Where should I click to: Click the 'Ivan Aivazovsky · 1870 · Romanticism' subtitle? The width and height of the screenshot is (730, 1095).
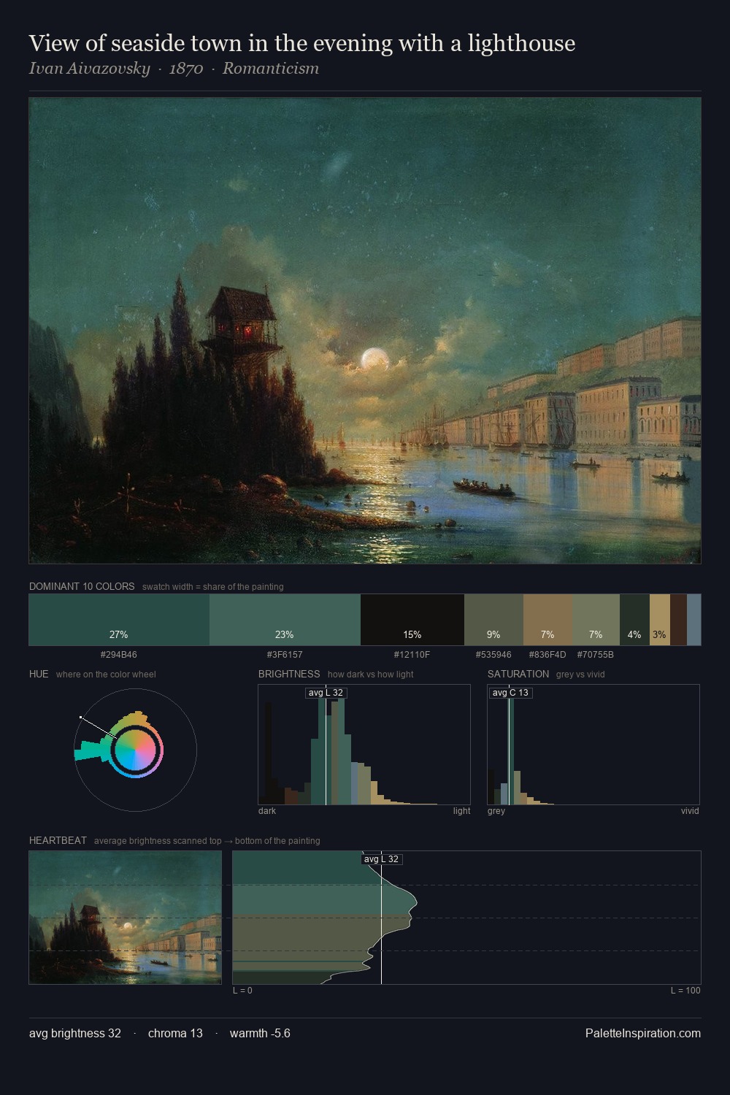tap(174, 69)
